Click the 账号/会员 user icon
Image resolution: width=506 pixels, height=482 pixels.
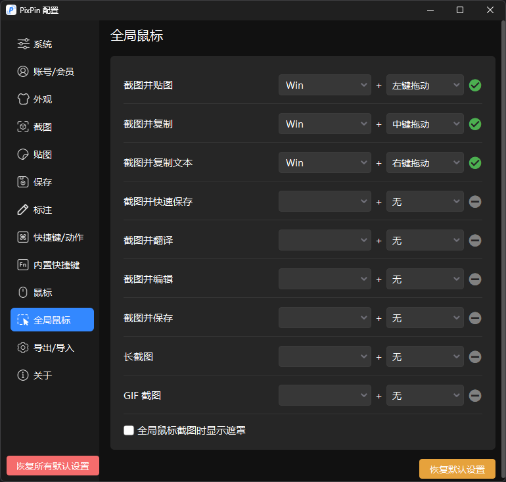(23, 72)
